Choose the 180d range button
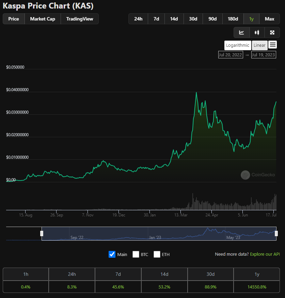 pos(233,19)
